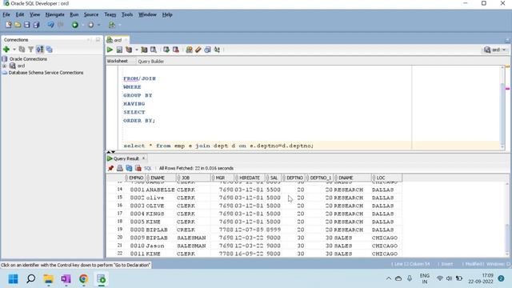512x288 pixels.
Task: Click the Unshared SQL Worksheet icon
Action: click(189, 50)
